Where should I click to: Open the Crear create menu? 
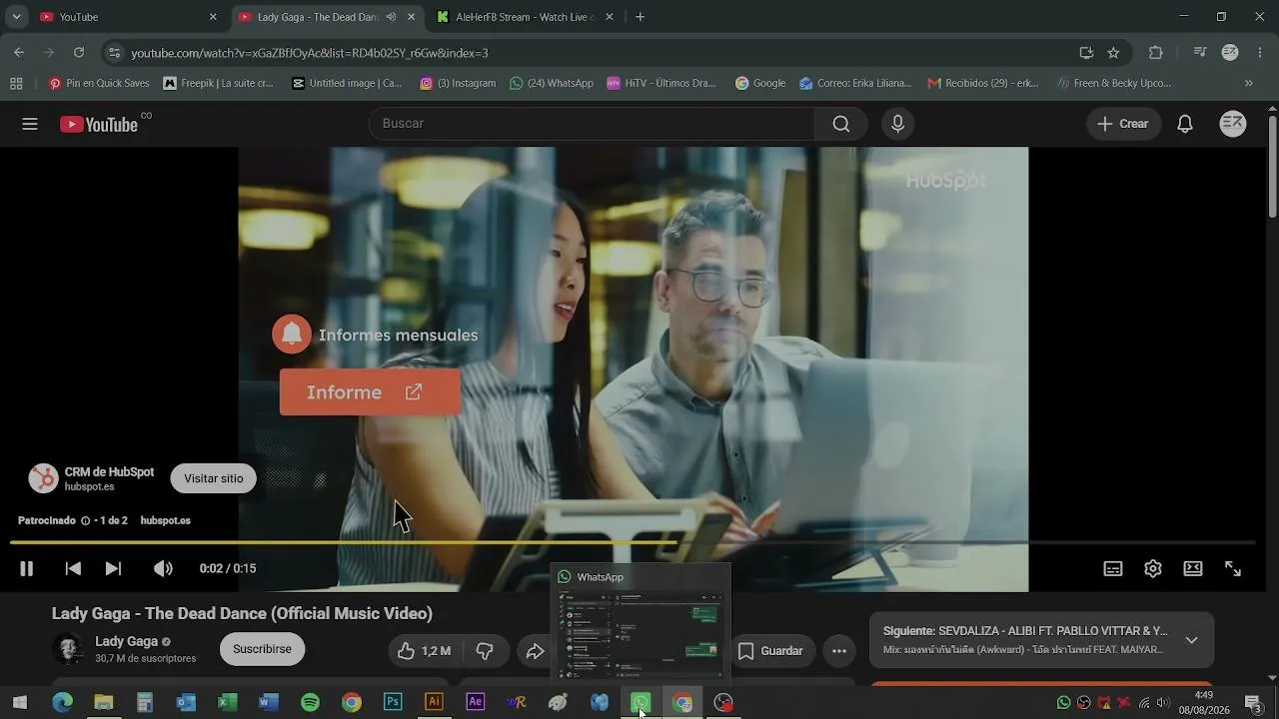1123,124
